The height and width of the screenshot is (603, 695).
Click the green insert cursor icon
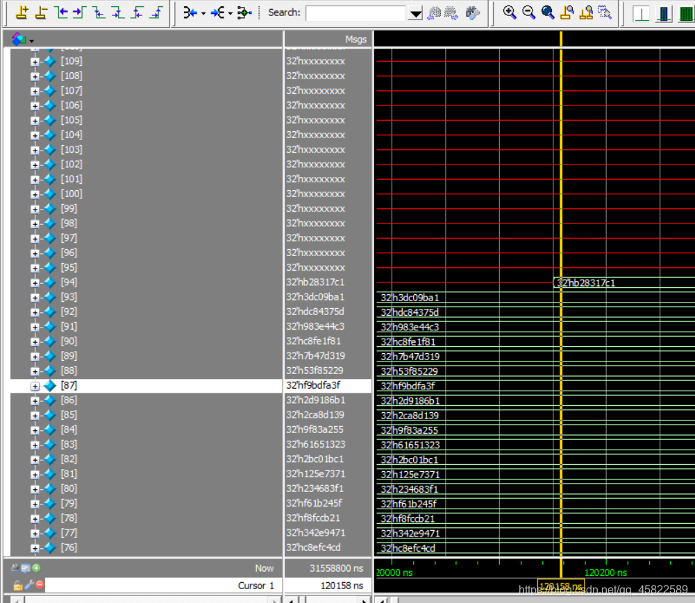click(36, 568)
